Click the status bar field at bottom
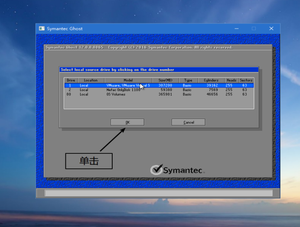300x227 pixels. coord(159,193)
